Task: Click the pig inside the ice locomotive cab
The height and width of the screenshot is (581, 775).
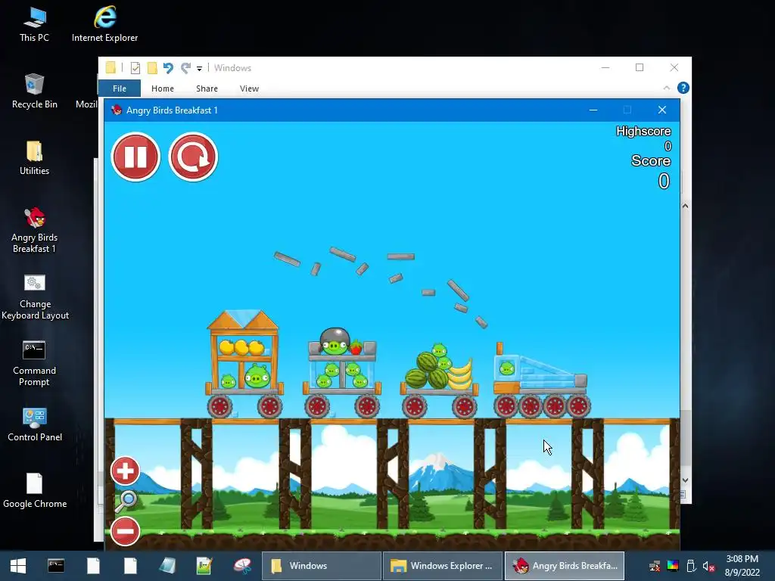Action: point(506,368)
